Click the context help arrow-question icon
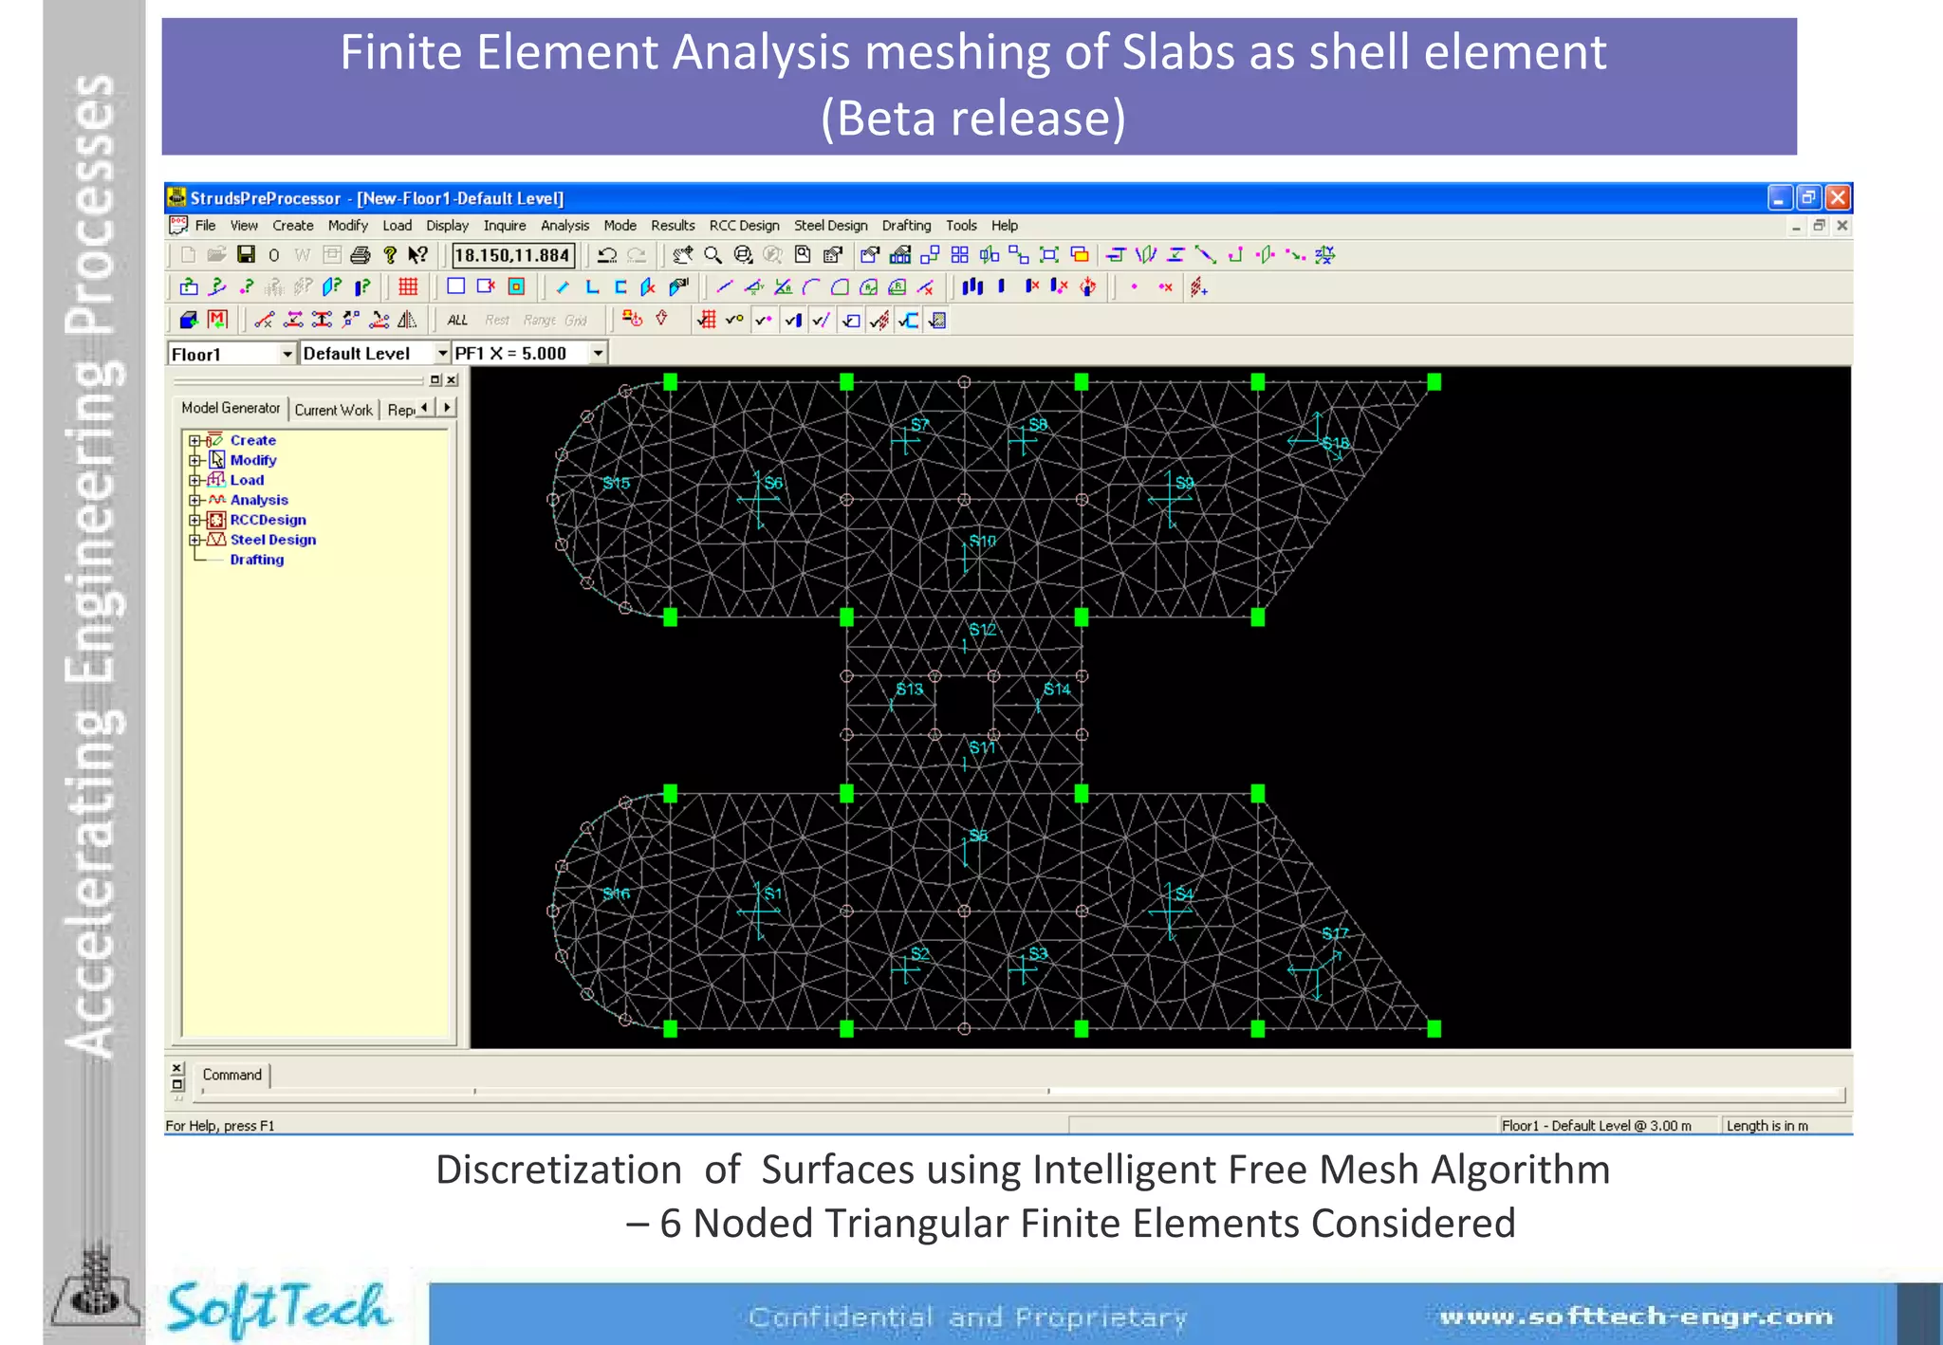Viewport: 1943px width, 1345px height. 418,254
